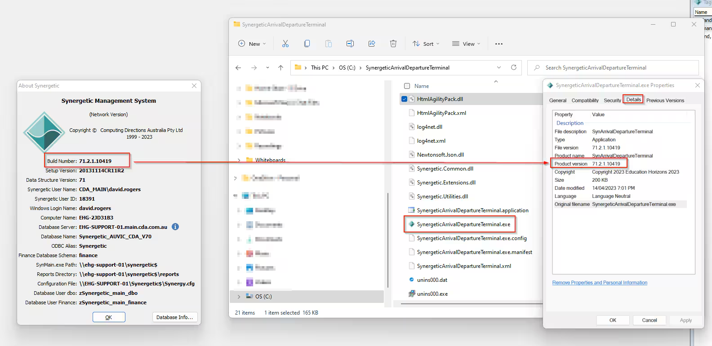Screen dimensions: 712x346
Task: Click the Copy icon in Explorer toolbar
Action: (x=307, y=44)
